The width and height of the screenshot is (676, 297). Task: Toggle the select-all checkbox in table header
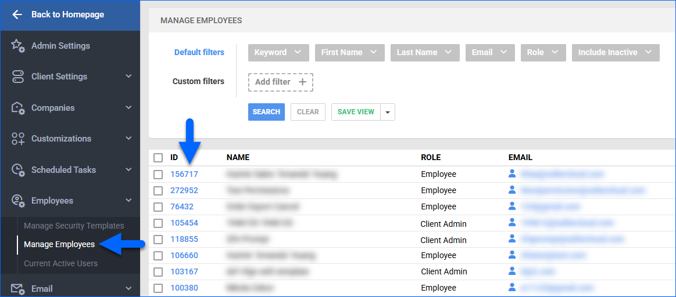pyautogui.click(x=158, y=158)
